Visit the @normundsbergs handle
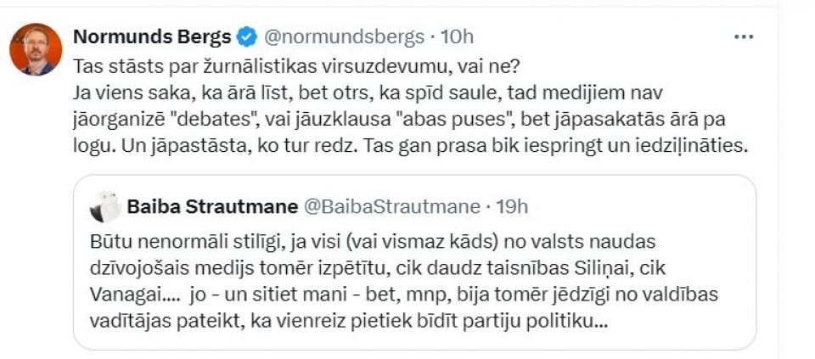Image resolution: width=815 pixels, height=359 pixels. (x=344, y=36)
